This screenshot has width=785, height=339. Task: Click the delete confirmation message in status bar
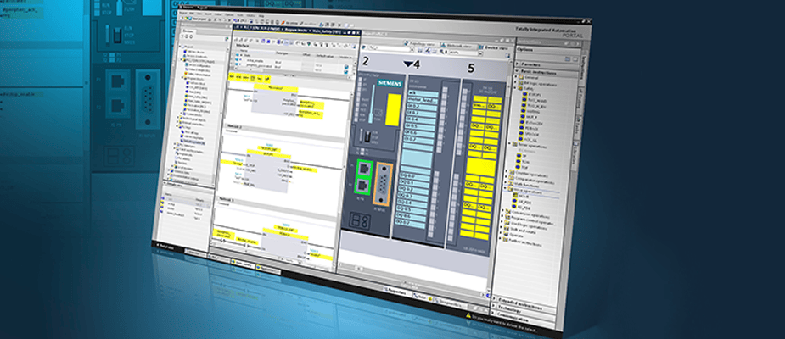503,324
